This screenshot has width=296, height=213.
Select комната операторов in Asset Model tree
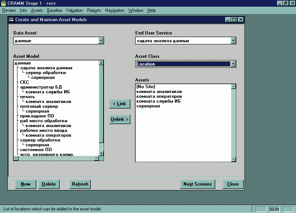pyautogui.click(x=48, y=135)
